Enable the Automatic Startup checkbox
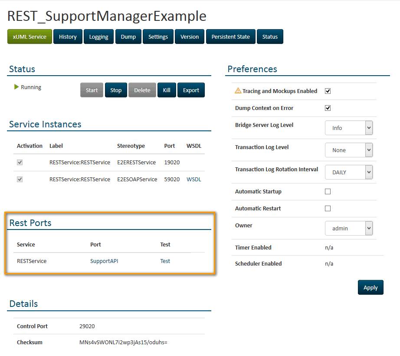The image size is (400, 356). (328, 192)
